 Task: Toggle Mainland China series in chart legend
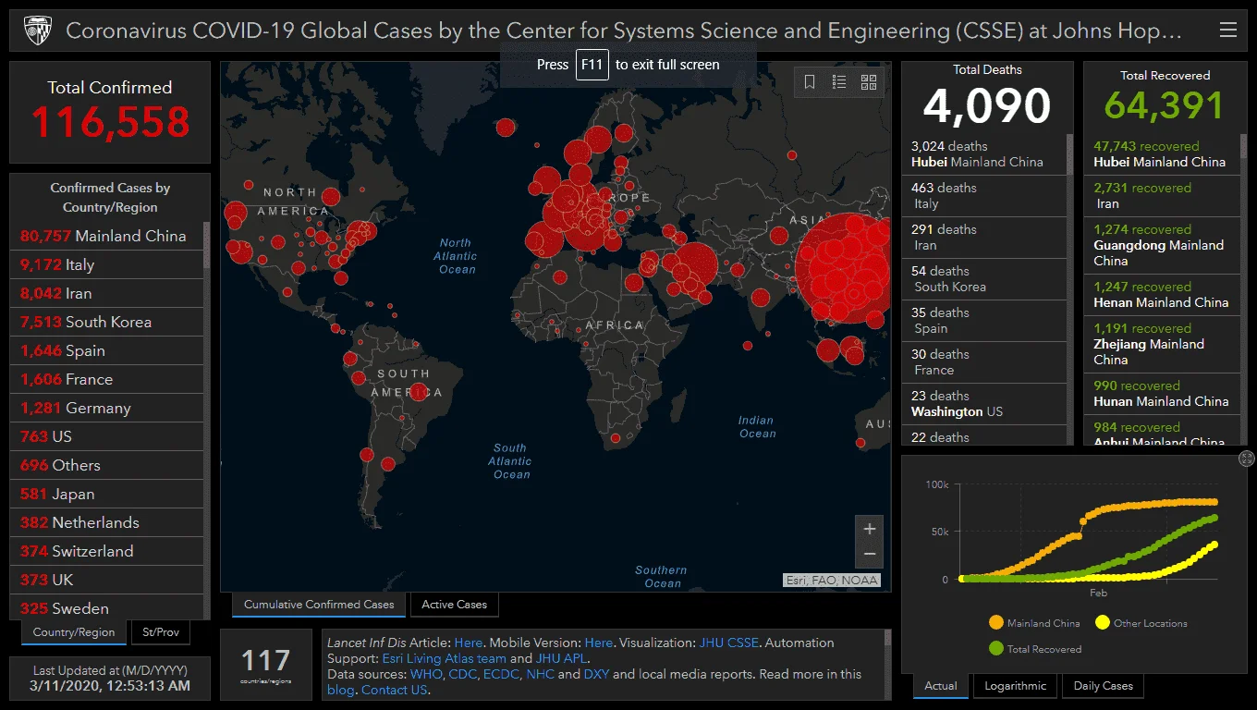point(1033,623)
